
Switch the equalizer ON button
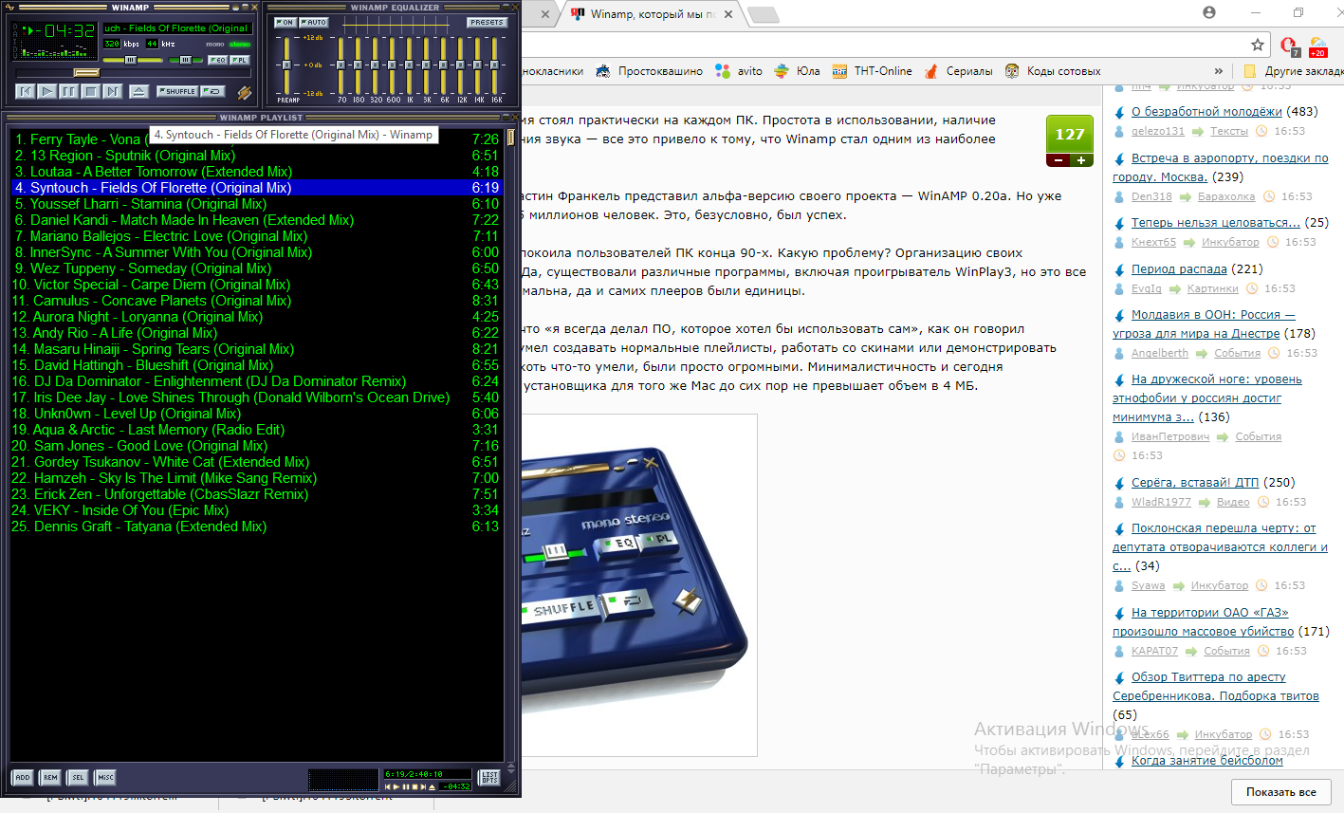click(285, 23)
